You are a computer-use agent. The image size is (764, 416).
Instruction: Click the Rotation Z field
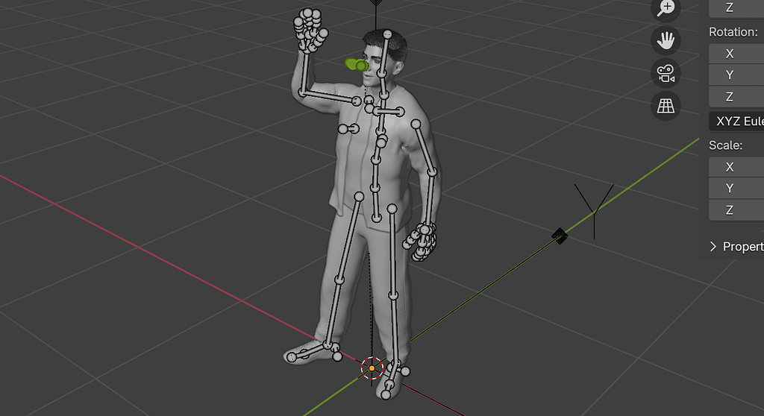(736, 97)
